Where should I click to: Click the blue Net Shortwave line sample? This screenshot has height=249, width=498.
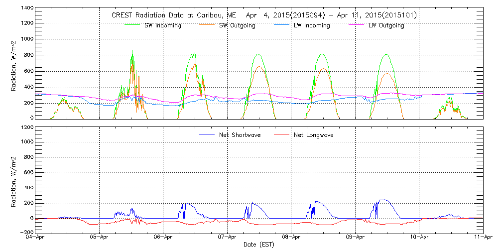point(206,135)
